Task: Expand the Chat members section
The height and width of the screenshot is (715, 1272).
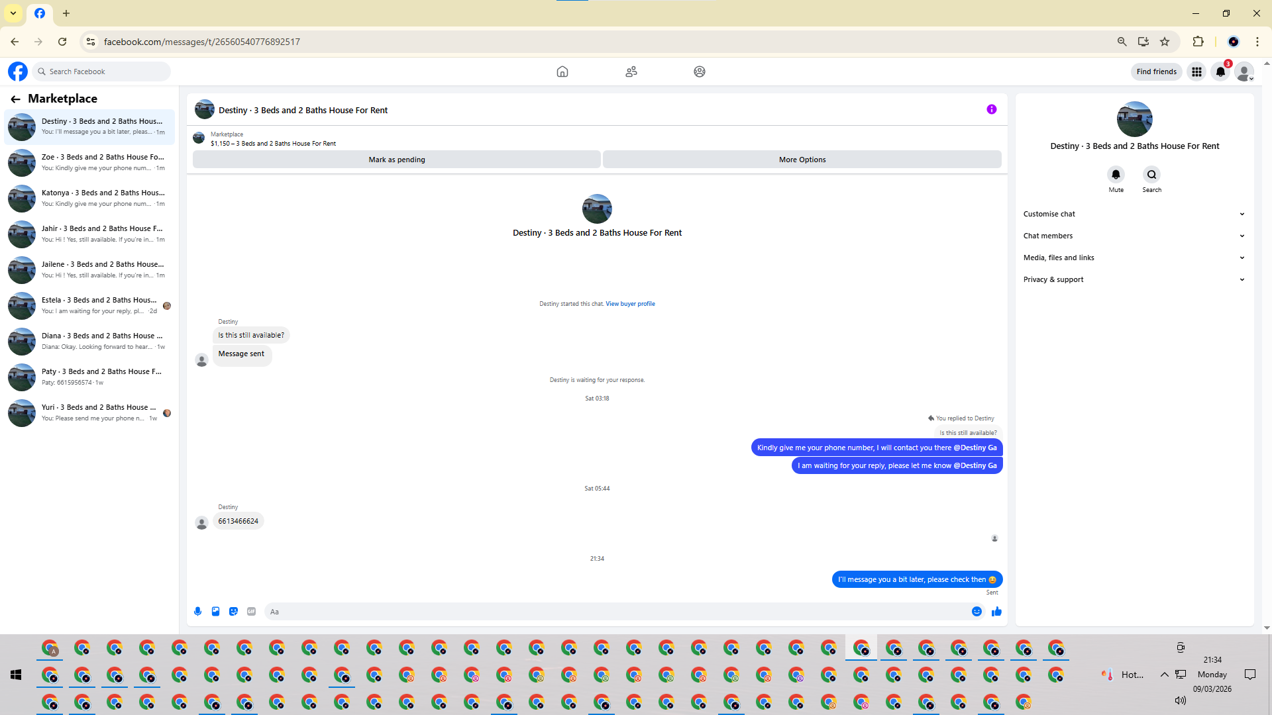Action: [x=1133, y=236]
